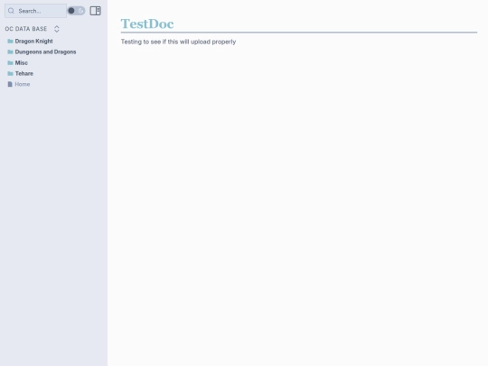Toggle the dark mode theme switch
This screenshot has height=366, width=488.
(76, 11)
